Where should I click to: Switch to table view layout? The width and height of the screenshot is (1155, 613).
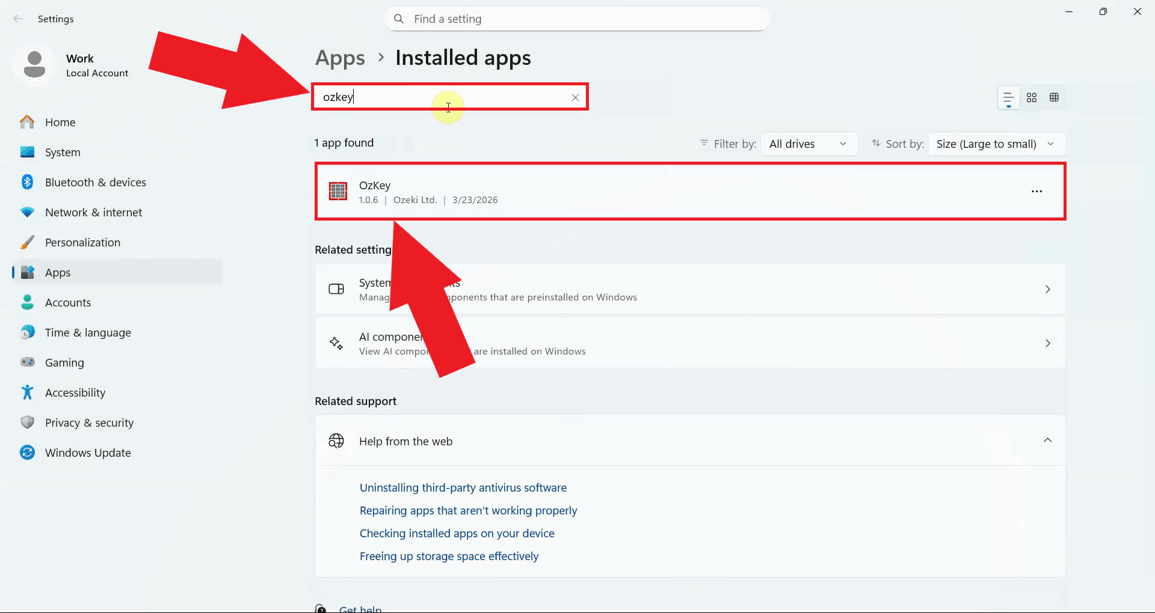pyautogui.click(x=1055, y=97)
